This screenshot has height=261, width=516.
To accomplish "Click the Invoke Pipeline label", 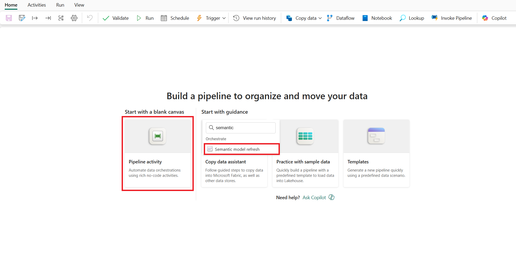I will click(456, 18).
